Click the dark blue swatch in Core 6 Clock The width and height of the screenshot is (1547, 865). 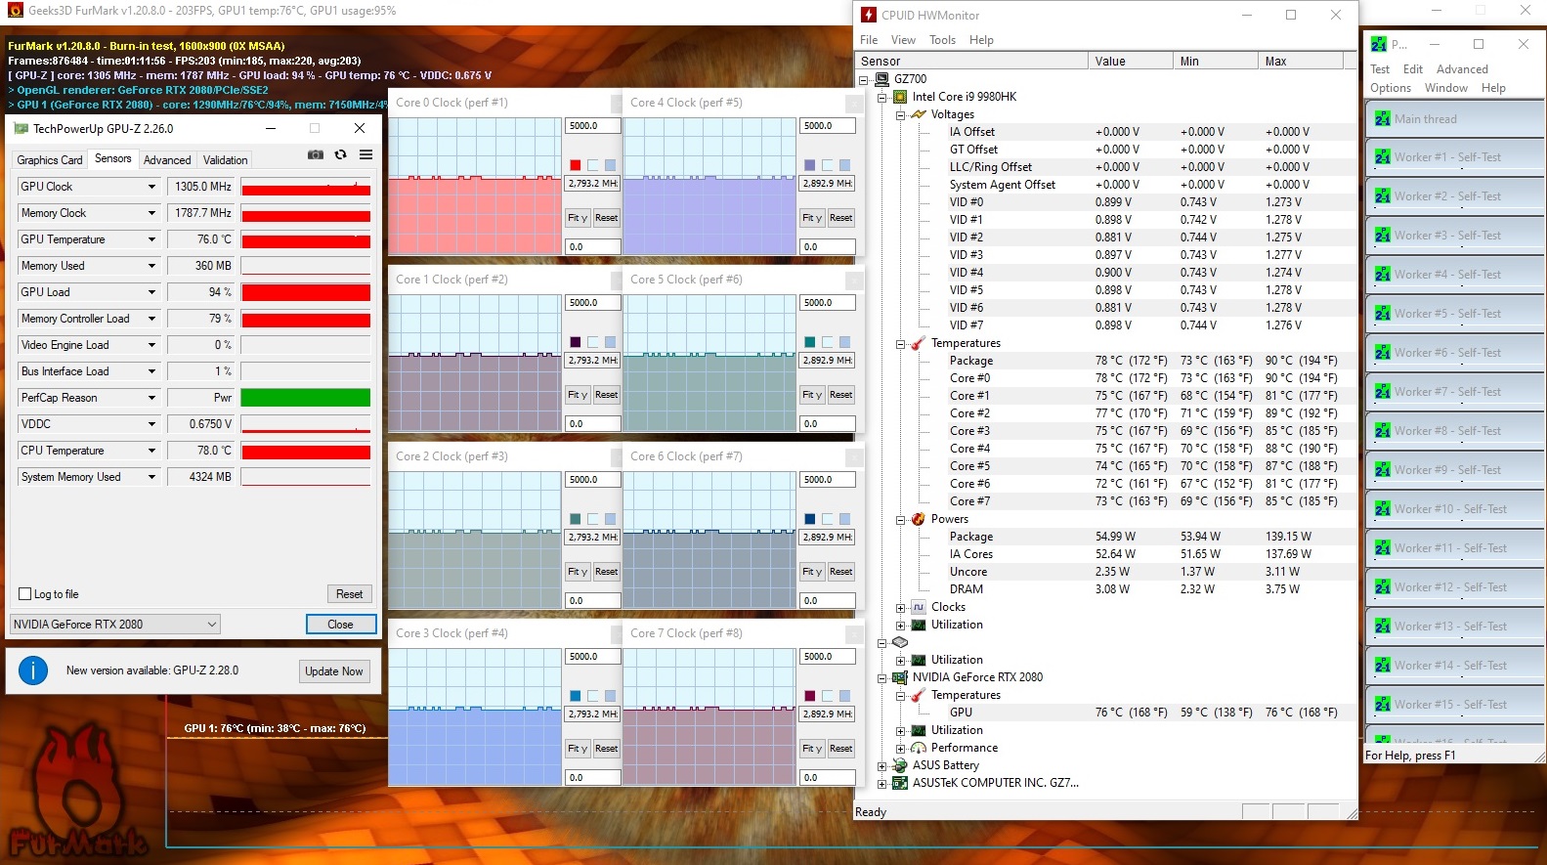pos(810,519)
